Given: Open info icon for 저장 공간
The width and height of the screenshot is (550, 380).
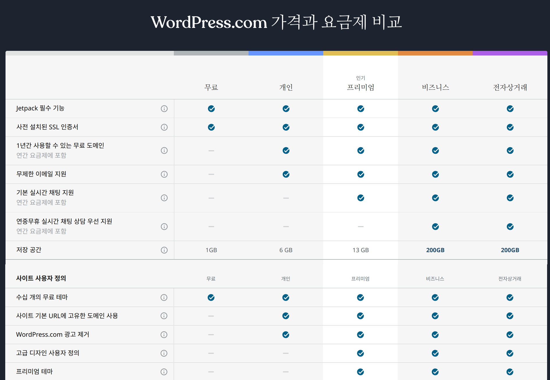Looking at the screenshot, I should click(164, 250).
